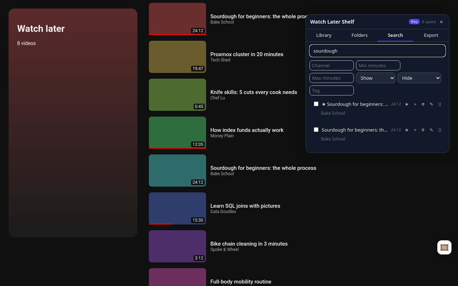Open 'How index funds actually work' title

coord(247,130)
